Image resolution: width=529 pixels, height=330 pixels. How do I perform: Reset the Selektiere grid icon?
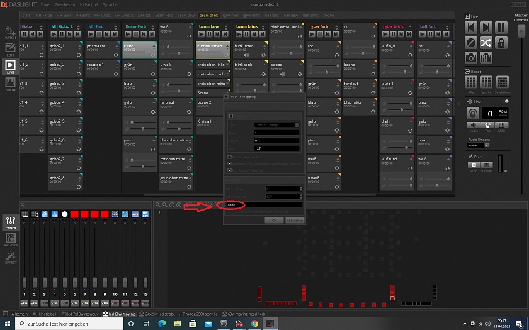tap(503, 82)
